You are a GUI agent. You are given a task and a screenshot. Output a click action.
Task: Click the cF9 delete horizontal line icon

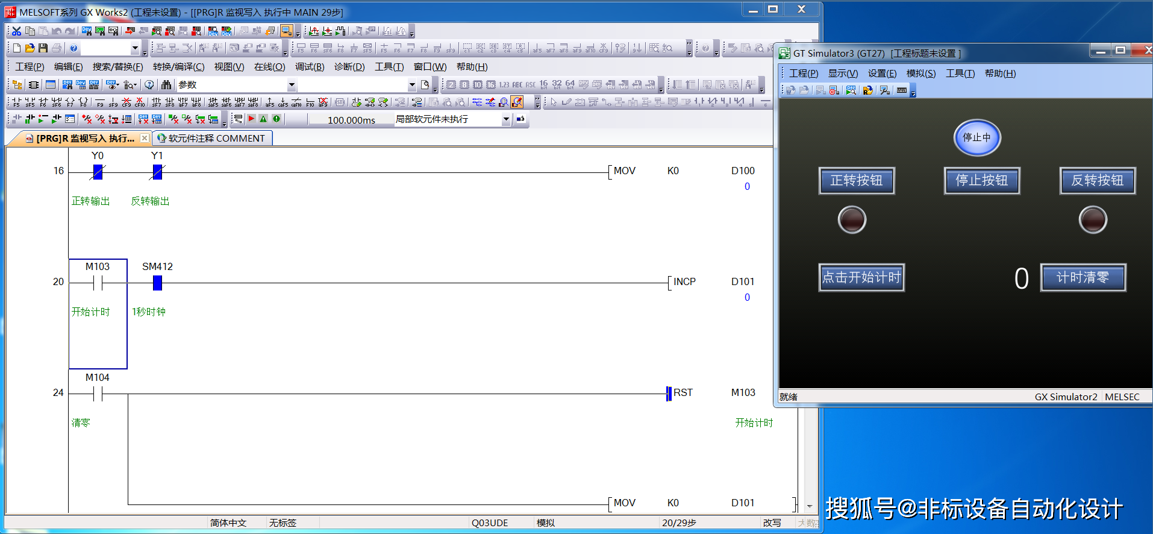tap(127, 102)
